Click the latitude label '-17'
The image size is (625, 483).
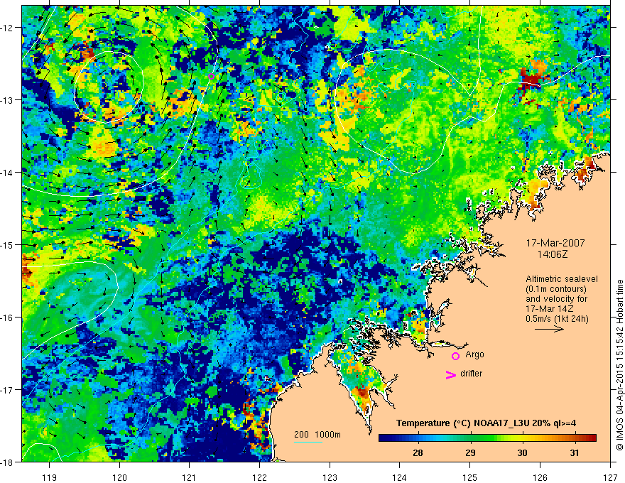click(x=7, y=389)
